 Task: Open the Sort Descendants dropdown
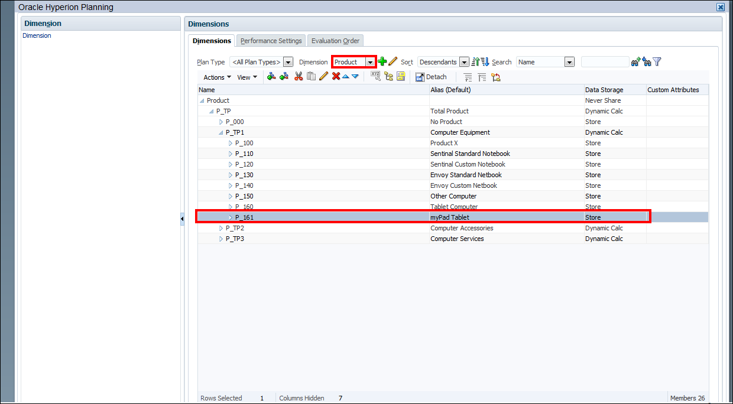(464, 62)
